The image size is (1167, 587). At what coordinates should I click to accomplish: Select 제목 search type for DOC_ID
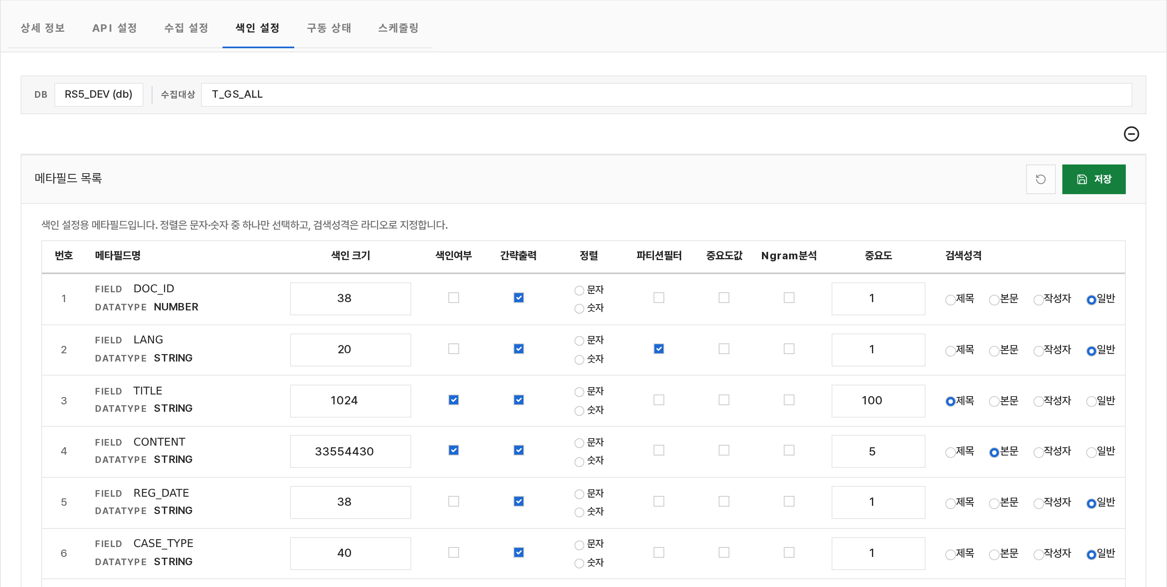coord(950,300)
